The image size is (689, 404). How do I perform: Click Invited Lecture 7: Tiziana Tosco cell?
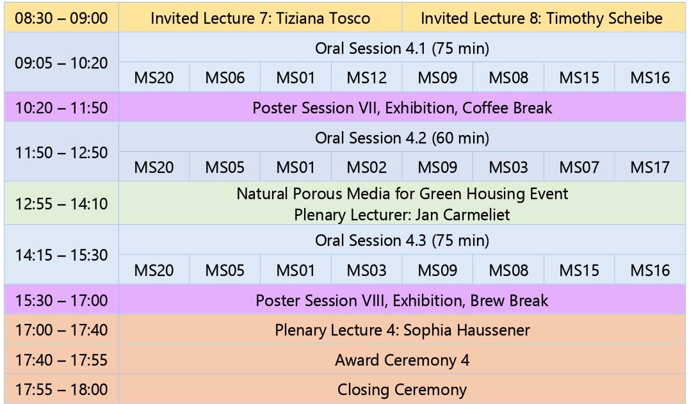click(260, 18)
